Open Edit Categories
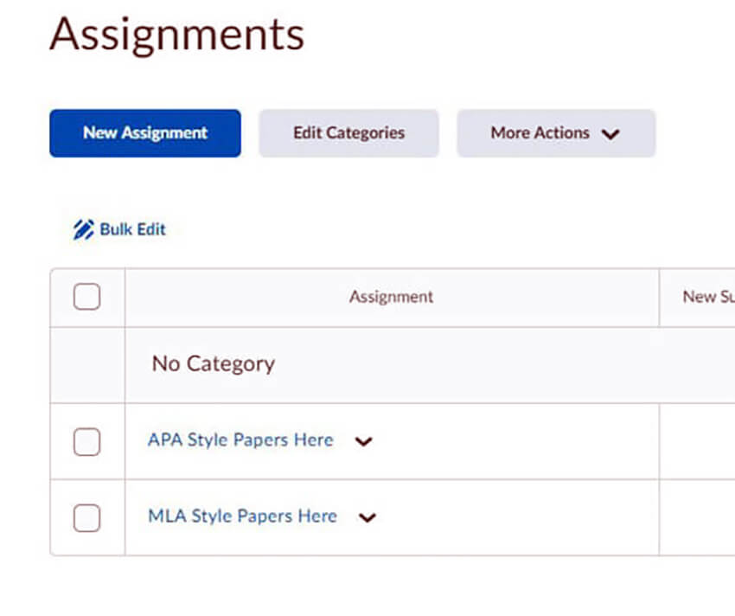 348,133
